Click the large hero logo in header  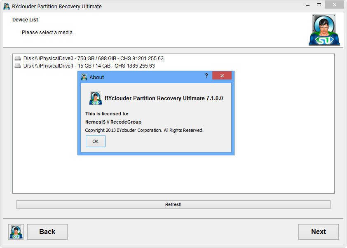pyautogui.click(x=324, y=30)
